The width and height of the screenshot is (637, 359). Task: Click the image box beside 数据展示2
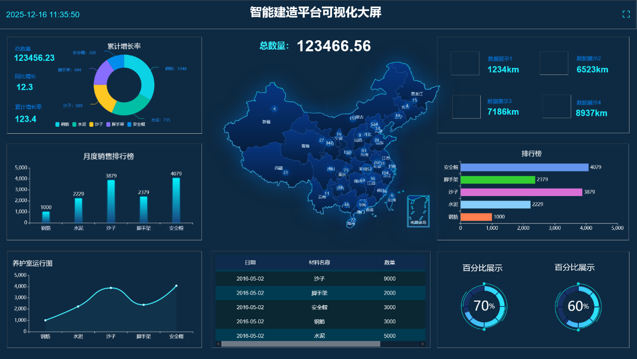554,63
